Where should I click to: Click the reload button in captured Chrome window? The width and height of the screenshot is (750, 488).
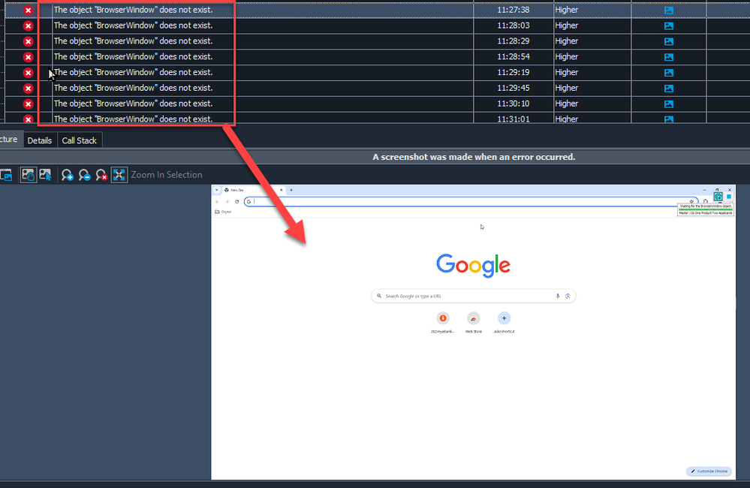[236, 201]
